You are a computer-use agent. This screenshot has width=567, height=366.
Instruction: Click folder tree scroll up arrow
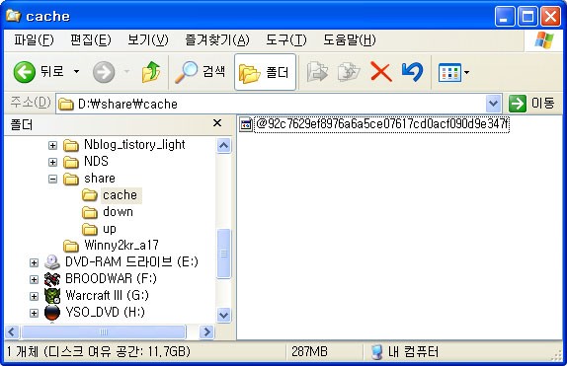pyautogui.click(x=224, y=146)
